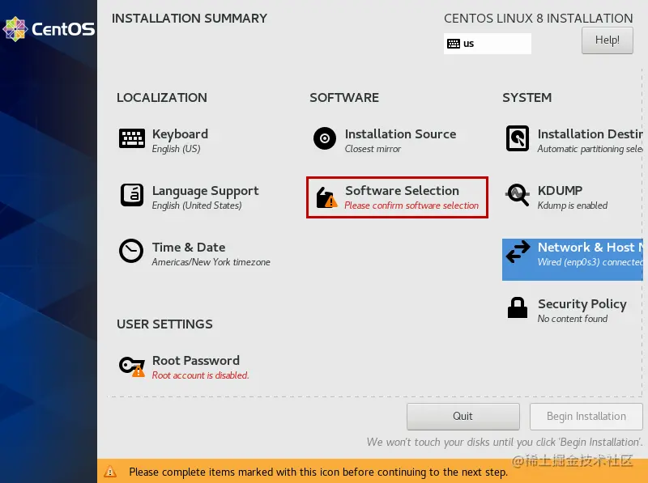The width and height of the screenshot is (648, 483).
Task: Open the us keyboard layout selector
Action: coord(486,44)
